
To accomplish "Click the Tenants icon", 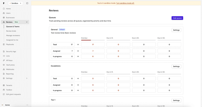I will (x=4, y=85).
